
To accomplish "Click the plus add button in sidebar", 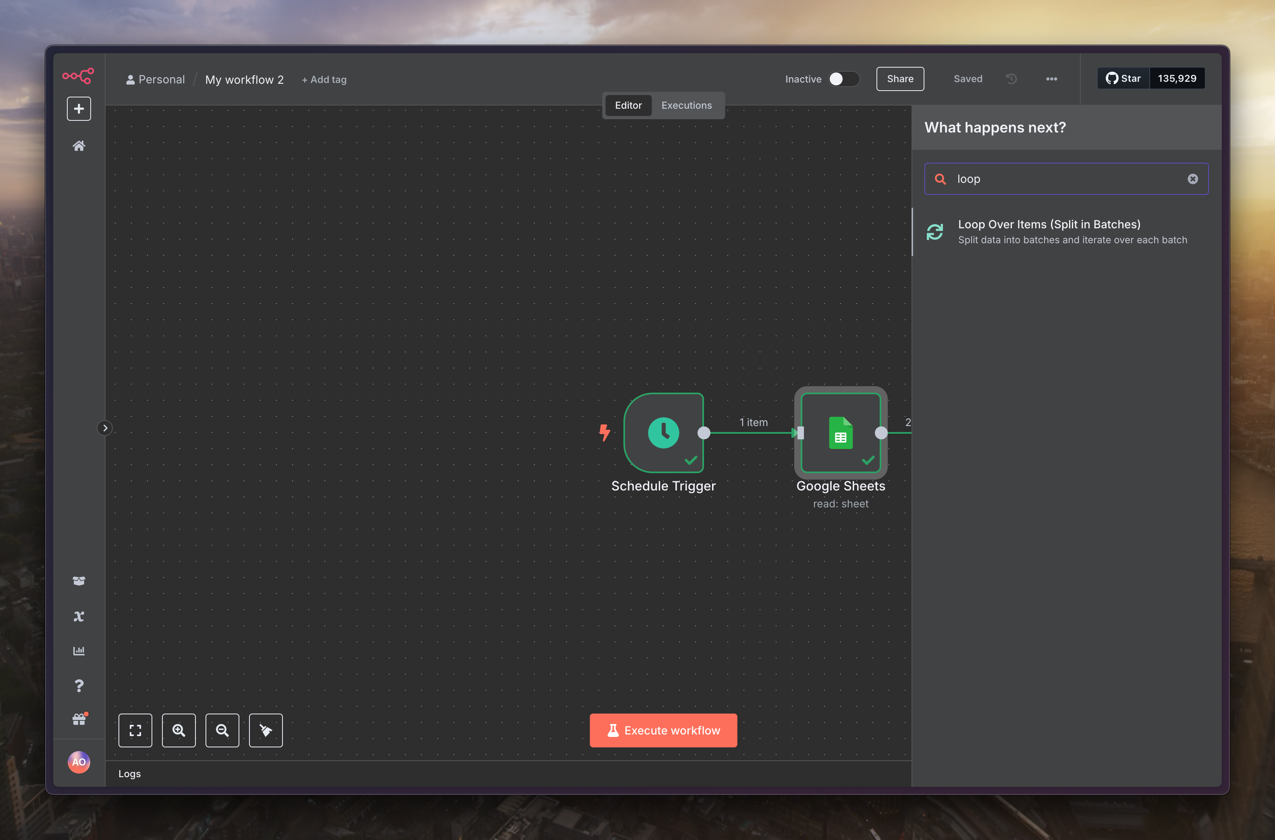I will coord(79,109).
